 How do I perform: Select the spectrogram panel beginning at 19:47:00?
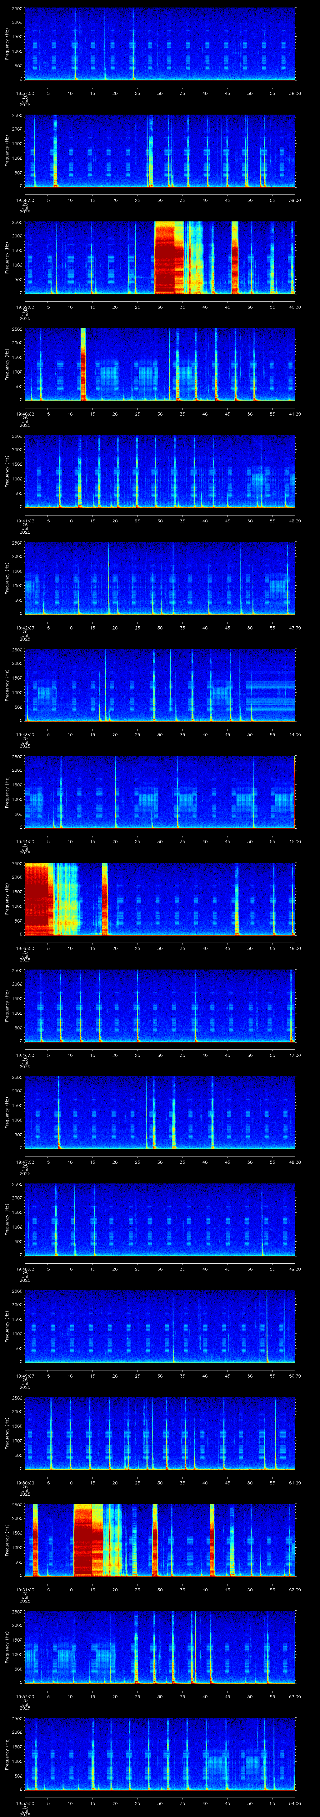pos(160,1112)
